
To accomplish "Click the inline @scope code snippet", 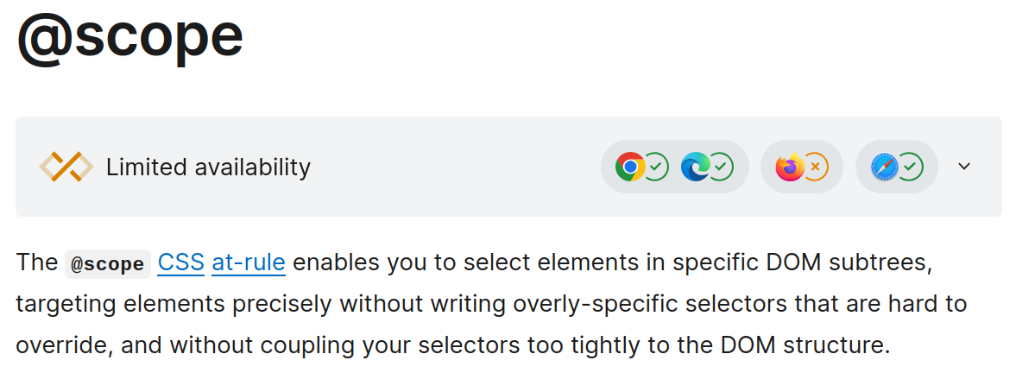I will [108, 264].
